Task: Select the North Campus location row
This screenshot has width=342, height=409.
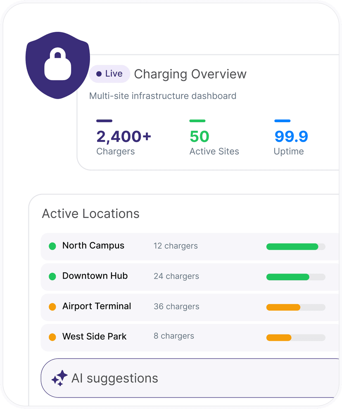Action: click(x=190, y=246)
